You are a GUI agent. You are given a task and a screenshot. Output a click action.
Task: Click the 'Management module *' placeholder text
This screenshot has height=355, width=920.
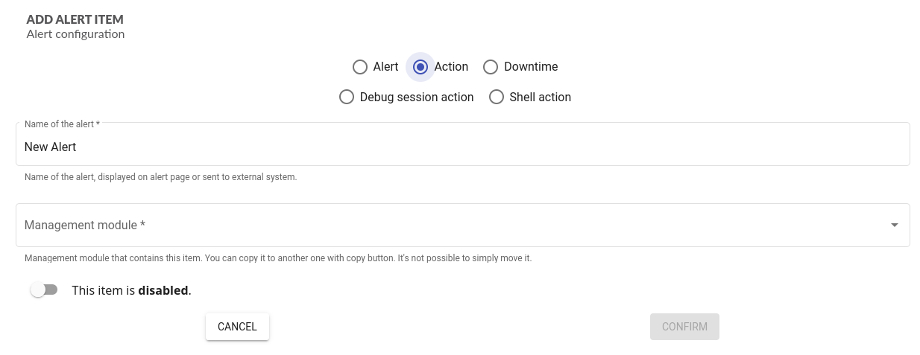[84, 226]
